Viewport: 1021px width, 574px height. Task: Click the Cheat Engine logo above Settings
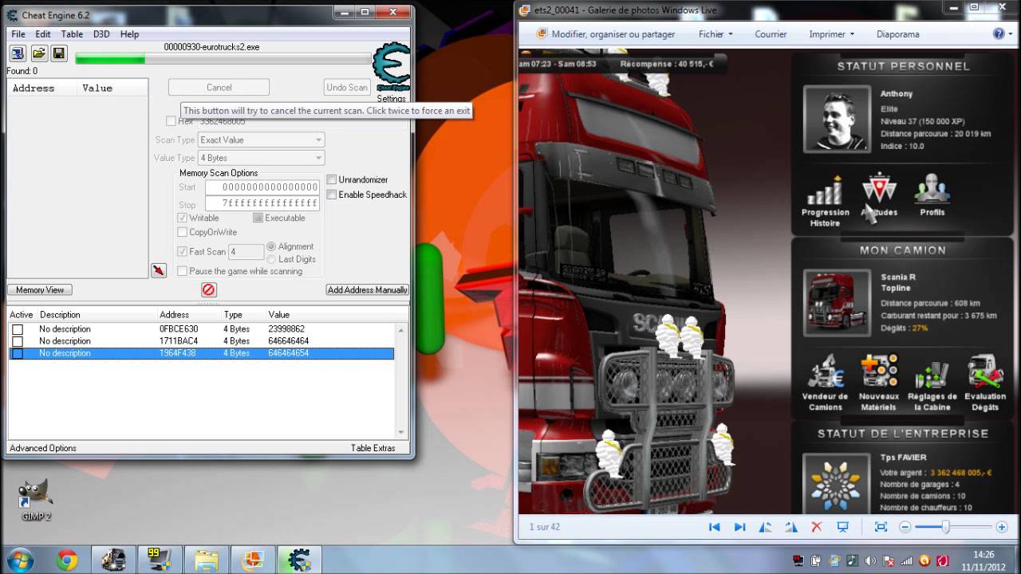(x=392, y=68)
